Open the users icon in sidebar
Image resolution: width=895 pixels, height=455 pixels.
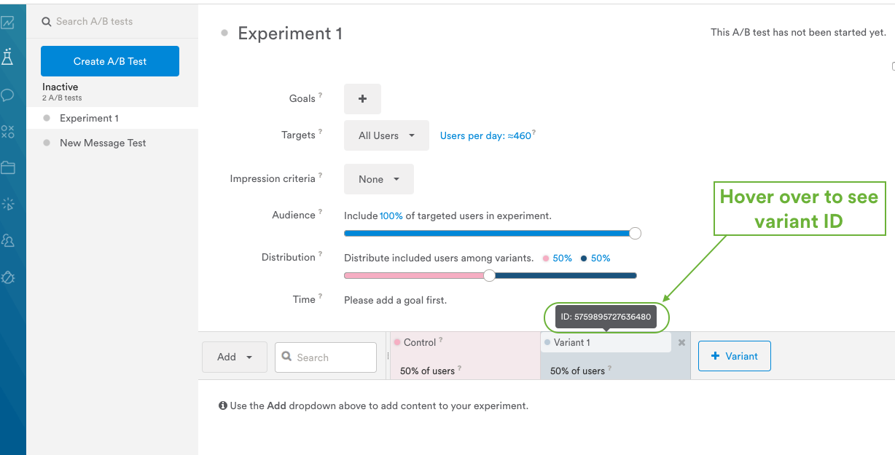pyautogui.click(x=8, y=240)
